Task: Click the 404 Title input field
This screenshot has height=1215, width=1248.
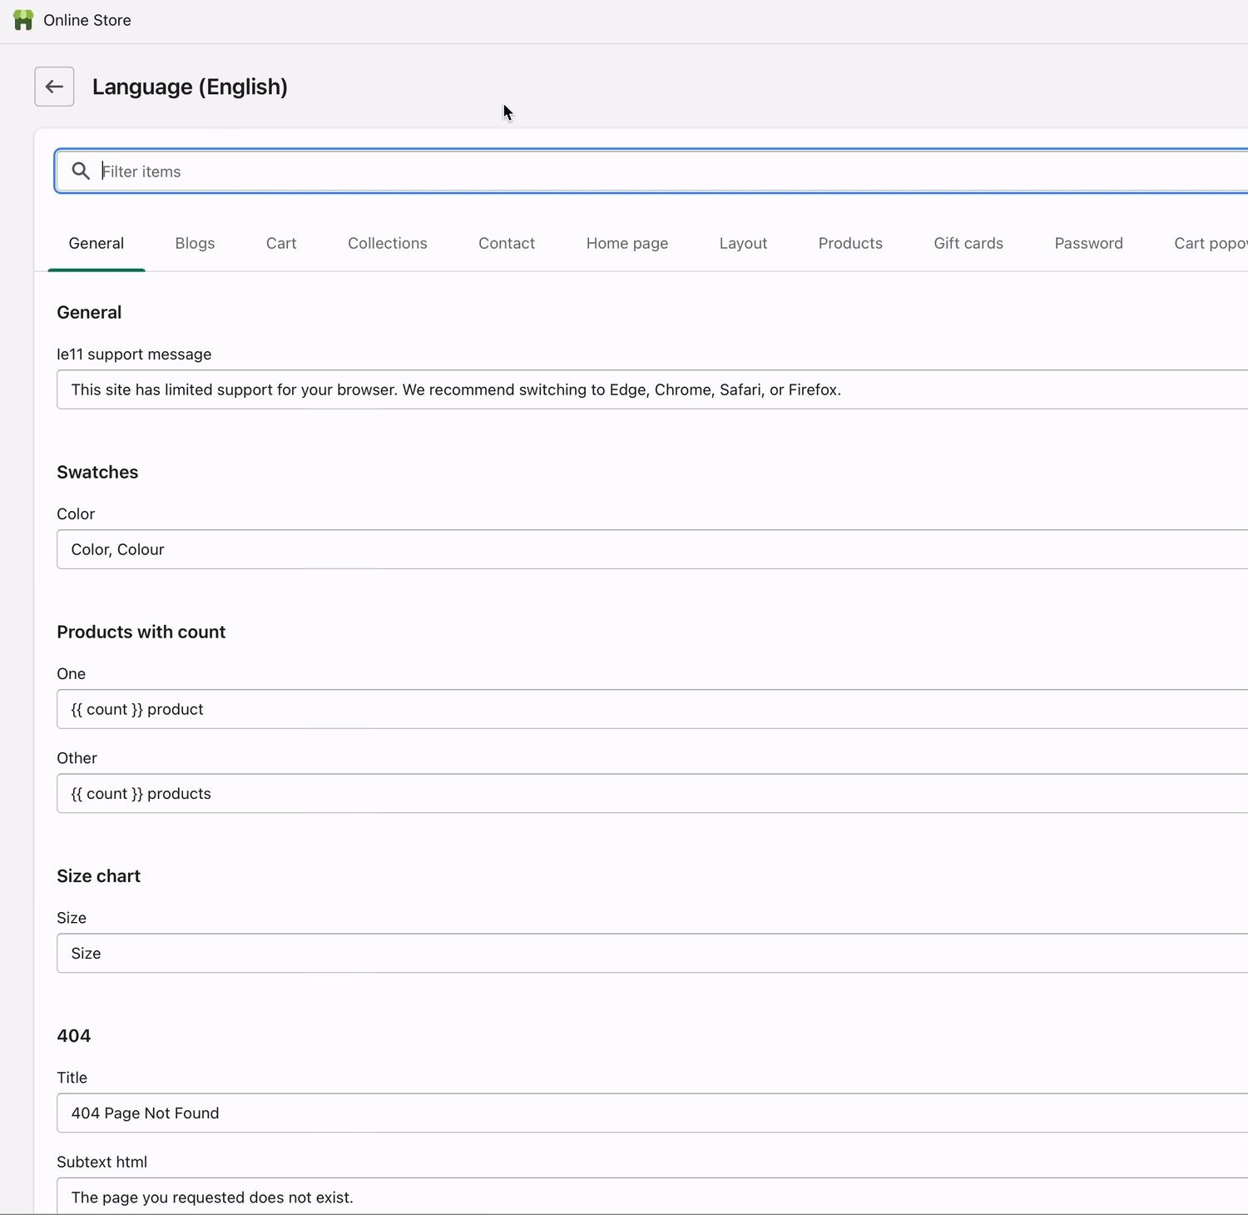Action: pyautogui.click(x=649, y=1113)
